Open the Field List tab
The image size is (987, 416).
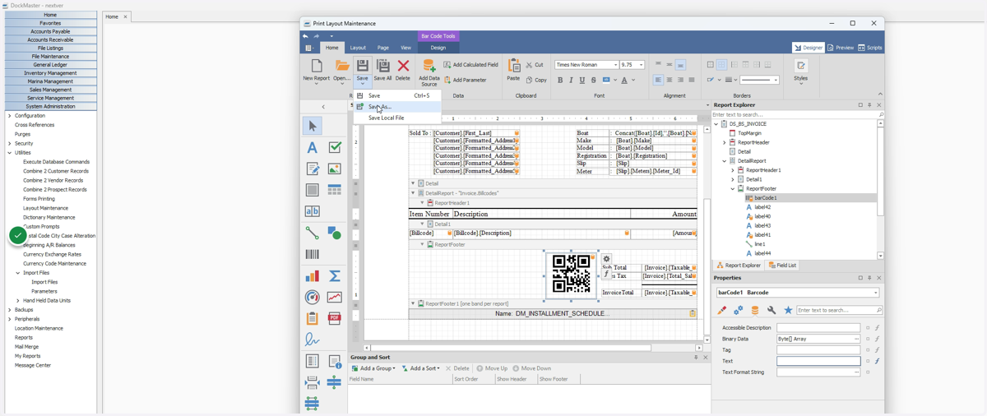point(782,266)
